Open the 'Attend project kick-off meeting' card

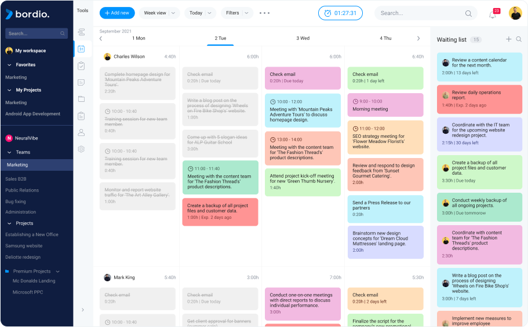[x=303, y=182]
